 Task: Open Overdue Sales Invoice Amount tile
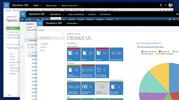click(74, 88)
